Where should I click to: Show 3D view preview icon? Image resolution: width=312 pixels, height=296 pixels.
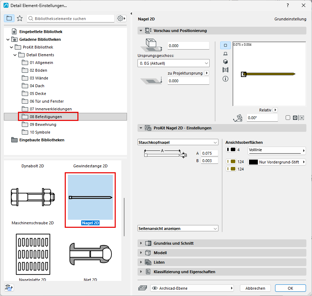point(225,62)
